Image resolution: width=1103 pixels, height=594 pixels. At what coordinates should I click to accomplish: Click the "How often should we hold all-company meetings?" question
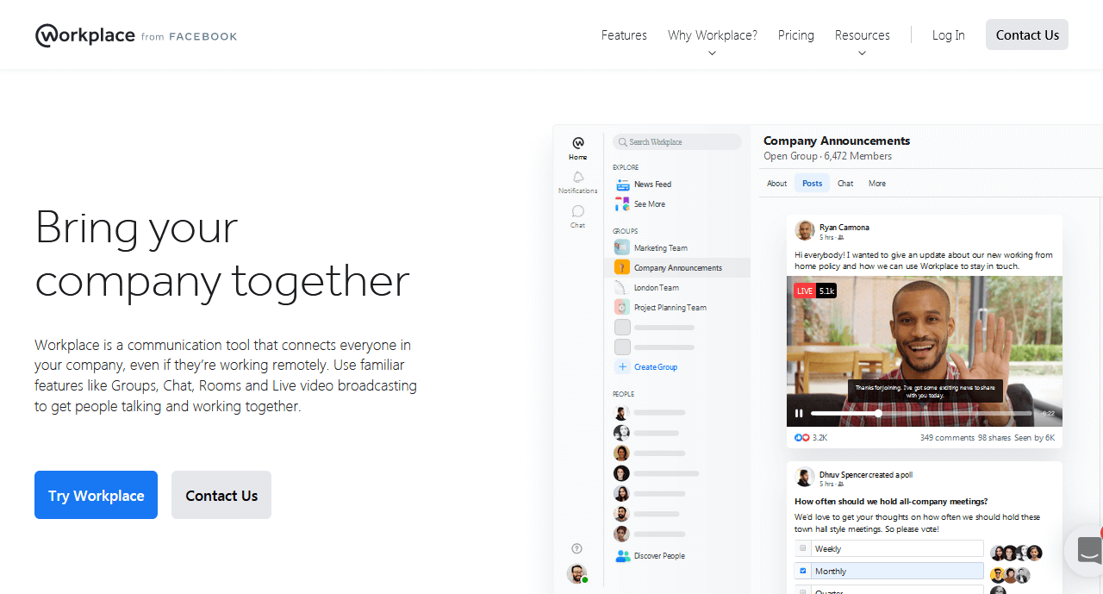(x=891, y=501)
